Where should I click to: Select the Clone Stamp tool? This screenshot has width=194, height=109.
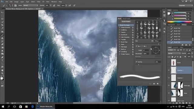tap(2, 38)
